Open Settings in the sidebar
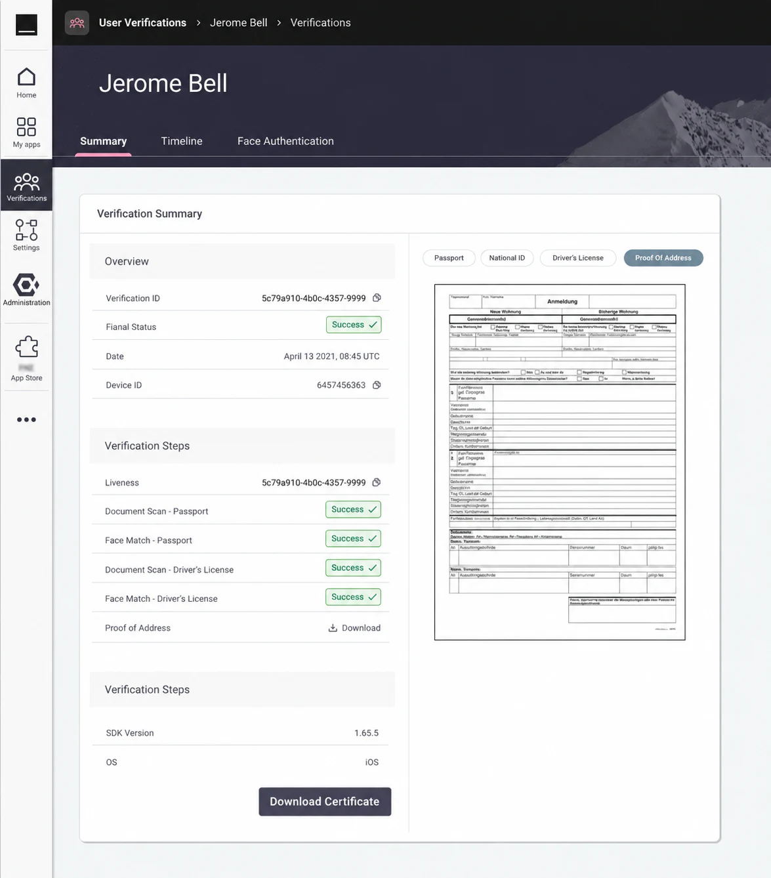 click(x=26, y=236)
